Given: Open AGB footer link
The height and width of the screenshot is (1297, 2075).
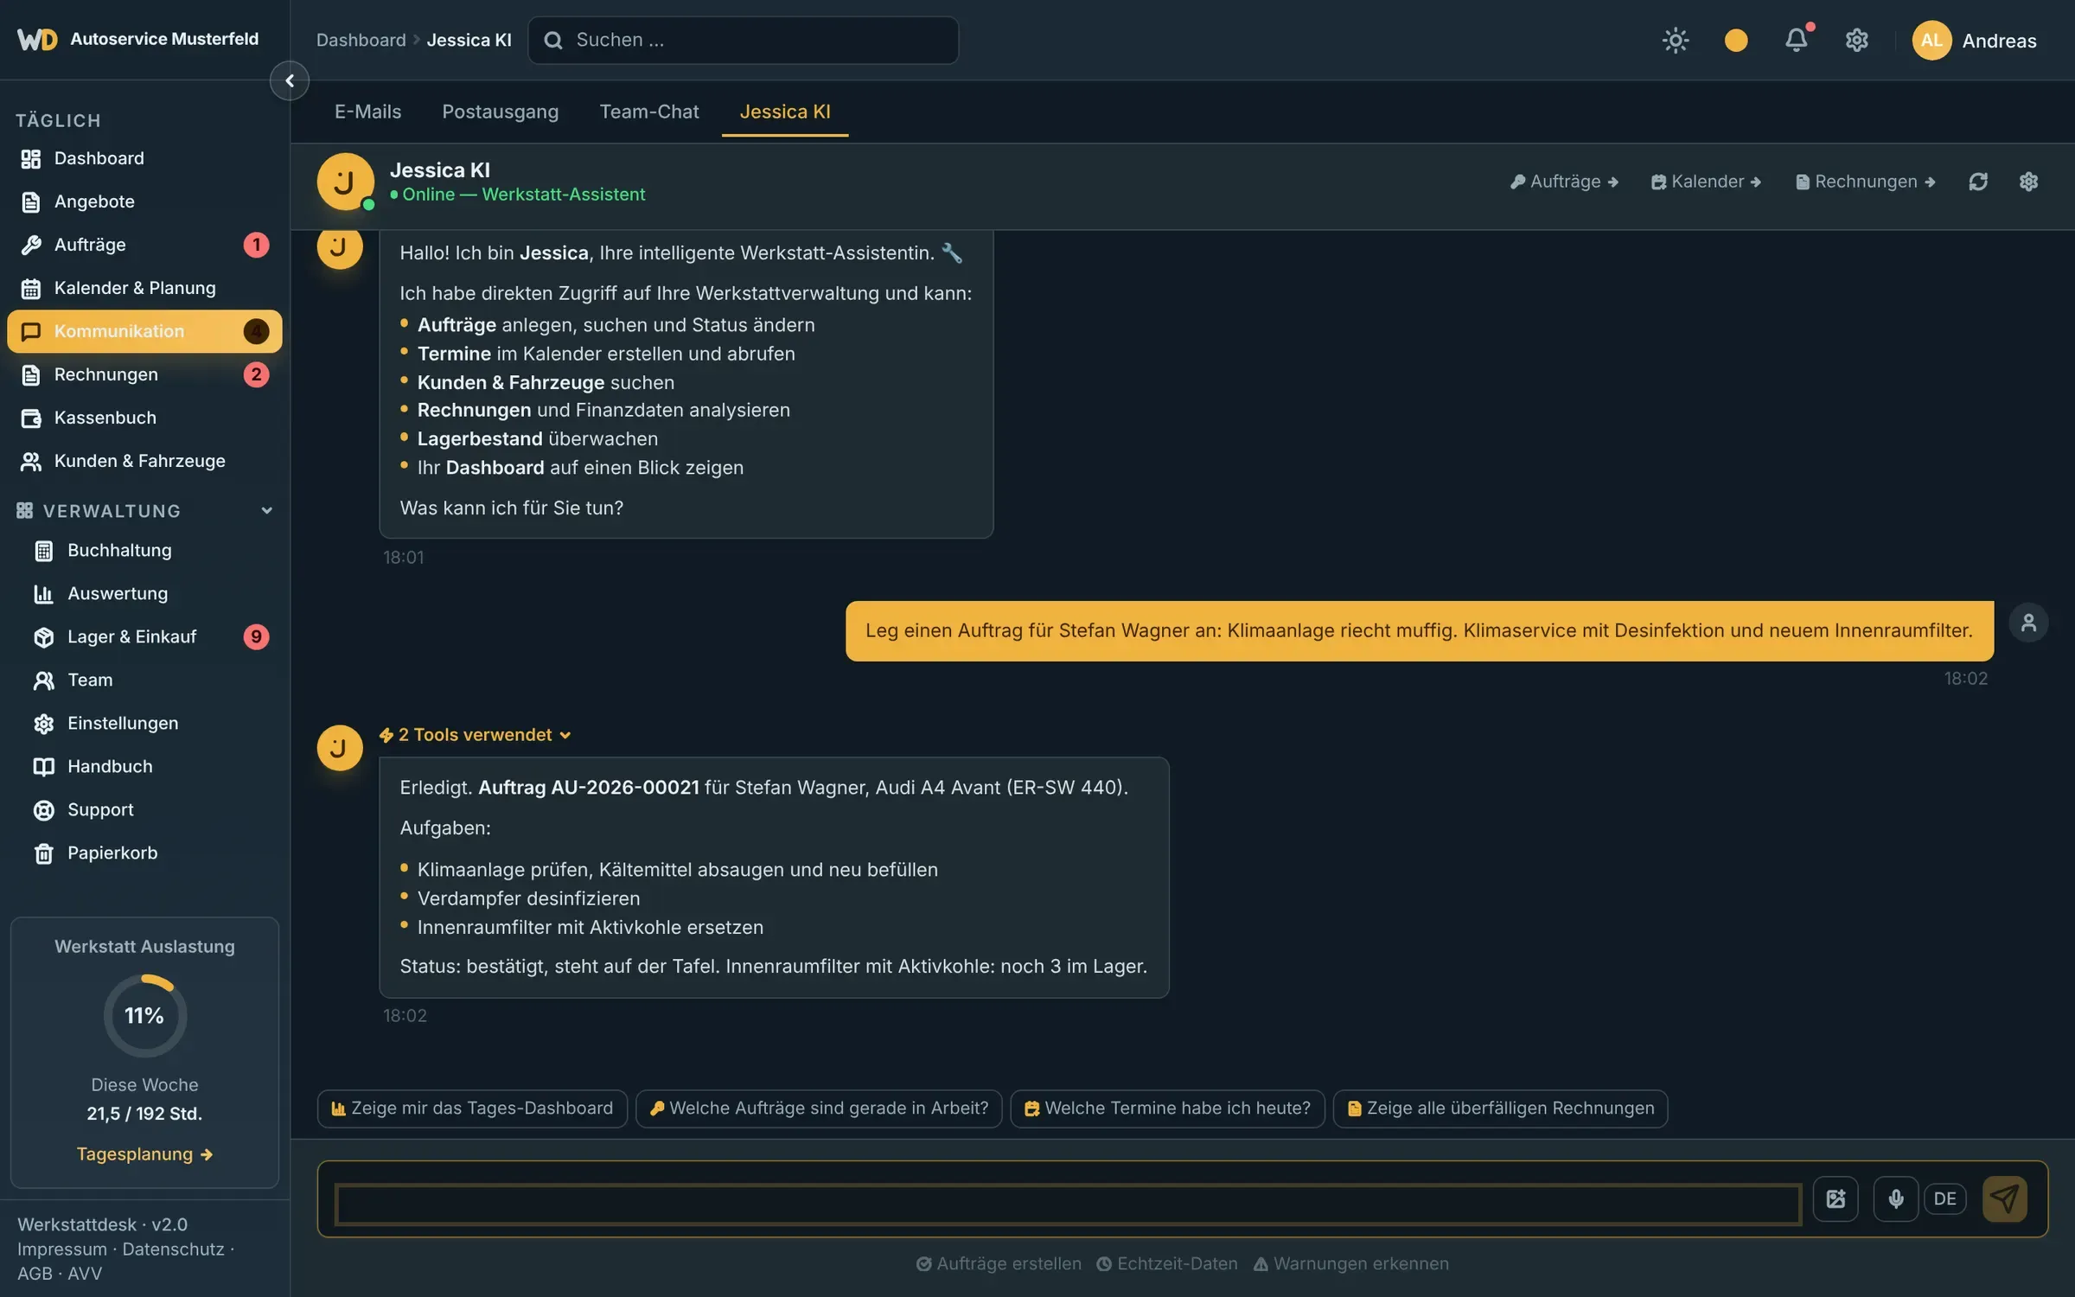Looking at the screenshot, I should (35, 1273).
